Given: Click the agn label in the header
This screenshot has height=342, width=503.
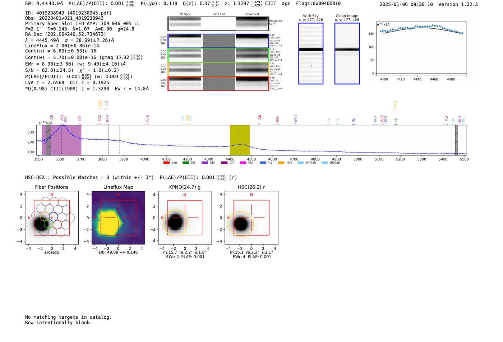Looking at the screenshot, I should pos(286,4).
